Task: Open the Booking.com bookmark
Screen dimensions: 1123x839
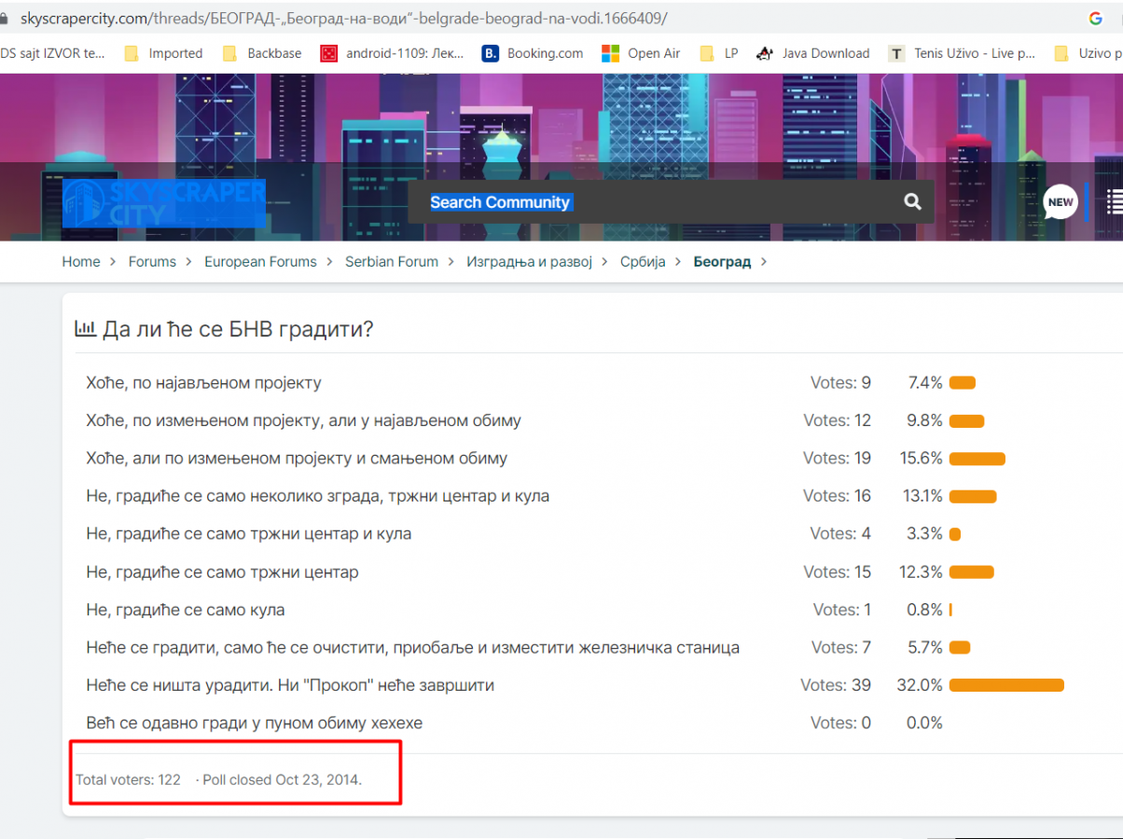Action: [x=533, y=53]
